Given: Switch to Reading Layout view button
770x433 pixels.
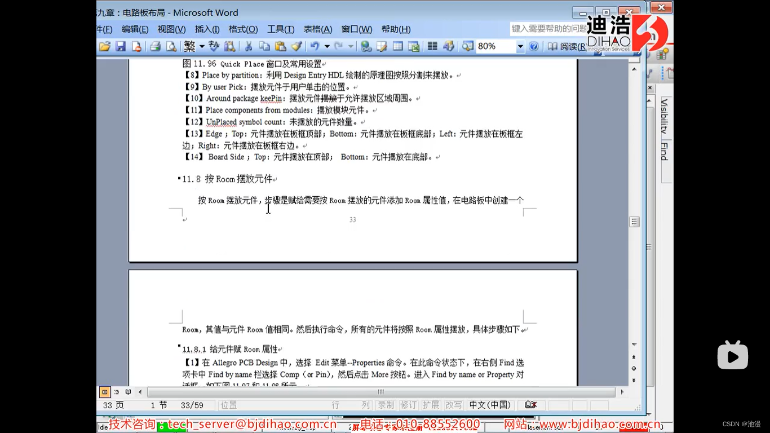Looking at the screenshot, I should (129, 392).
